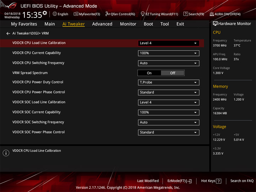Image resolution: width=256 pixels, height=192 pixels.
Task: Select VDDCR CPU Current Capability label
Action: click(37, 53)
